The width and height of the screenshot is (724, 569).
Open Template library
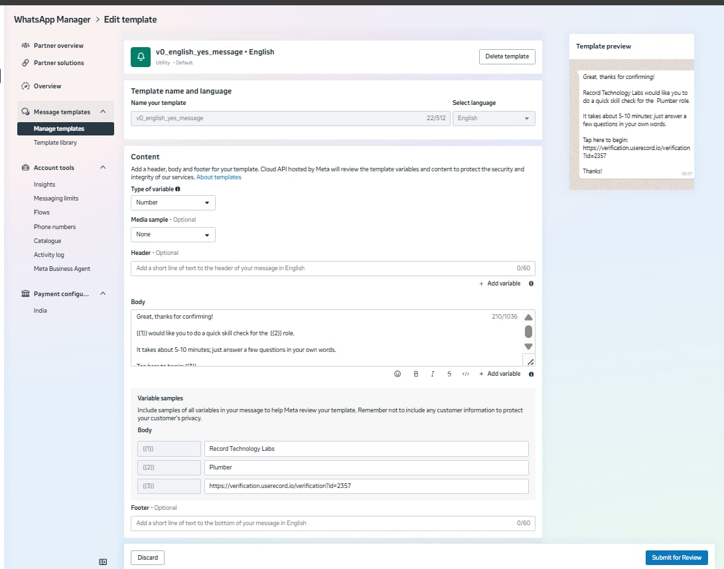click(55, 143)
